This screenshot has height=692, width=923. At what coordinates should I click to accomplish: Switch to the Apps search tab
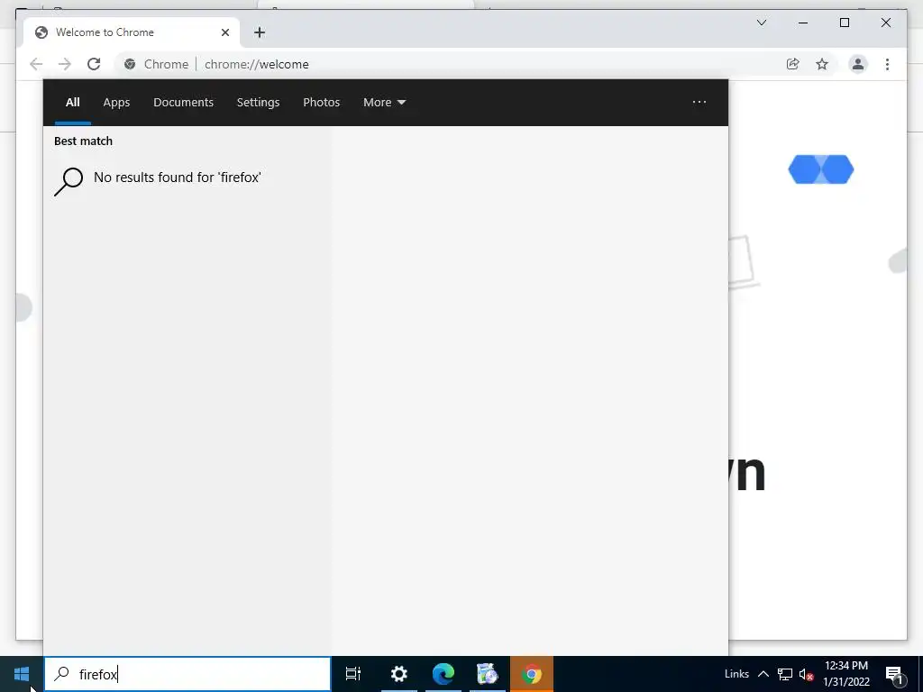(x=116, y=103)
